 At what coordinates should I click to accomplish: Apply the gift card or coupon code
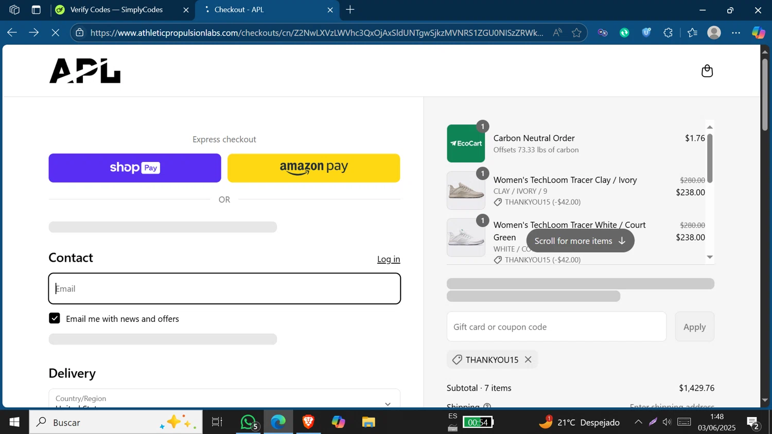tap(694, 327)
